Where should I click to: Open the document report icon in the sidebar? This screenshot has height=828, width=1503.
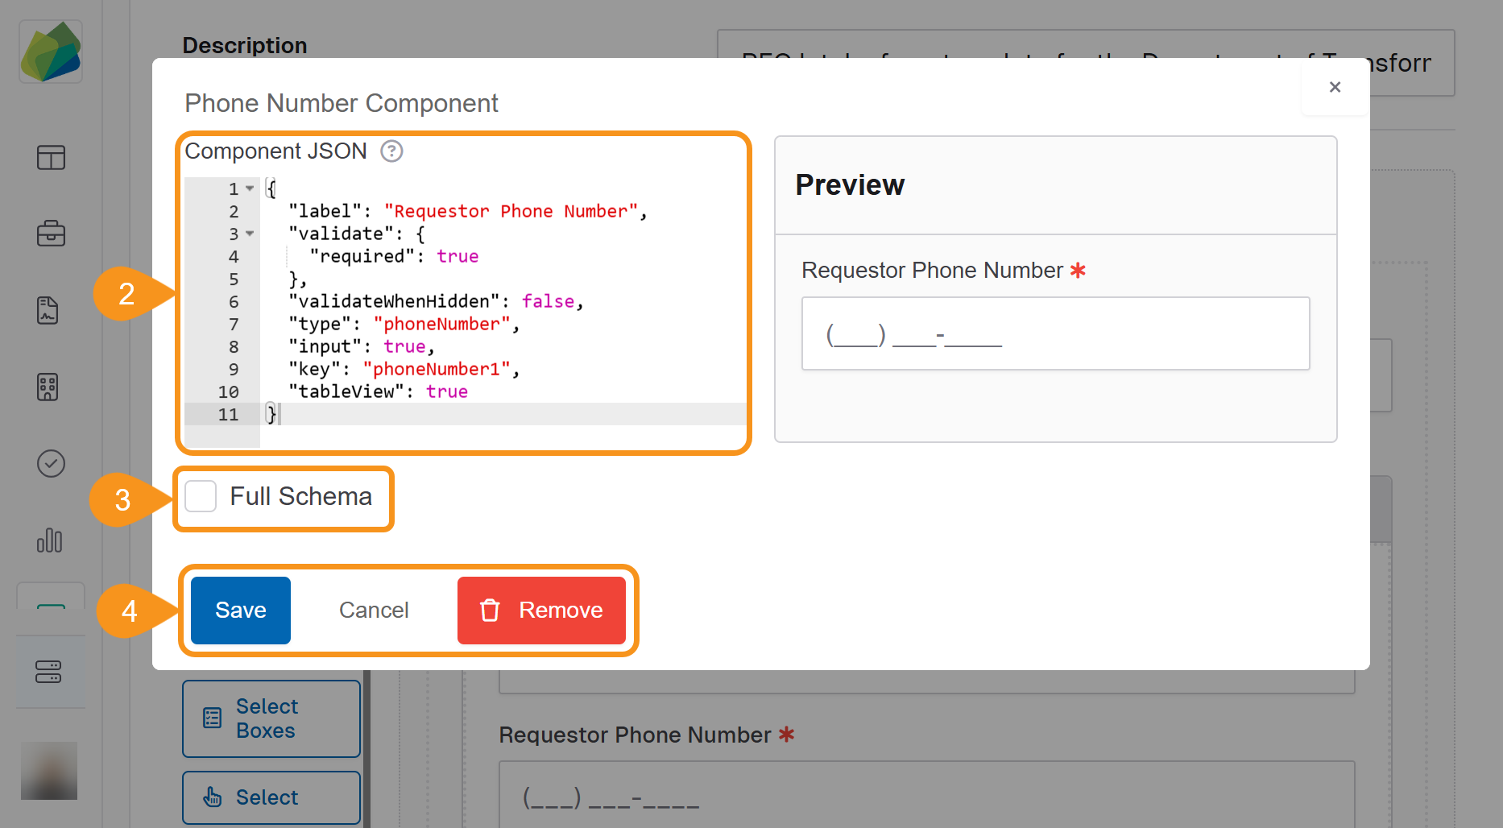click(48, 310)
